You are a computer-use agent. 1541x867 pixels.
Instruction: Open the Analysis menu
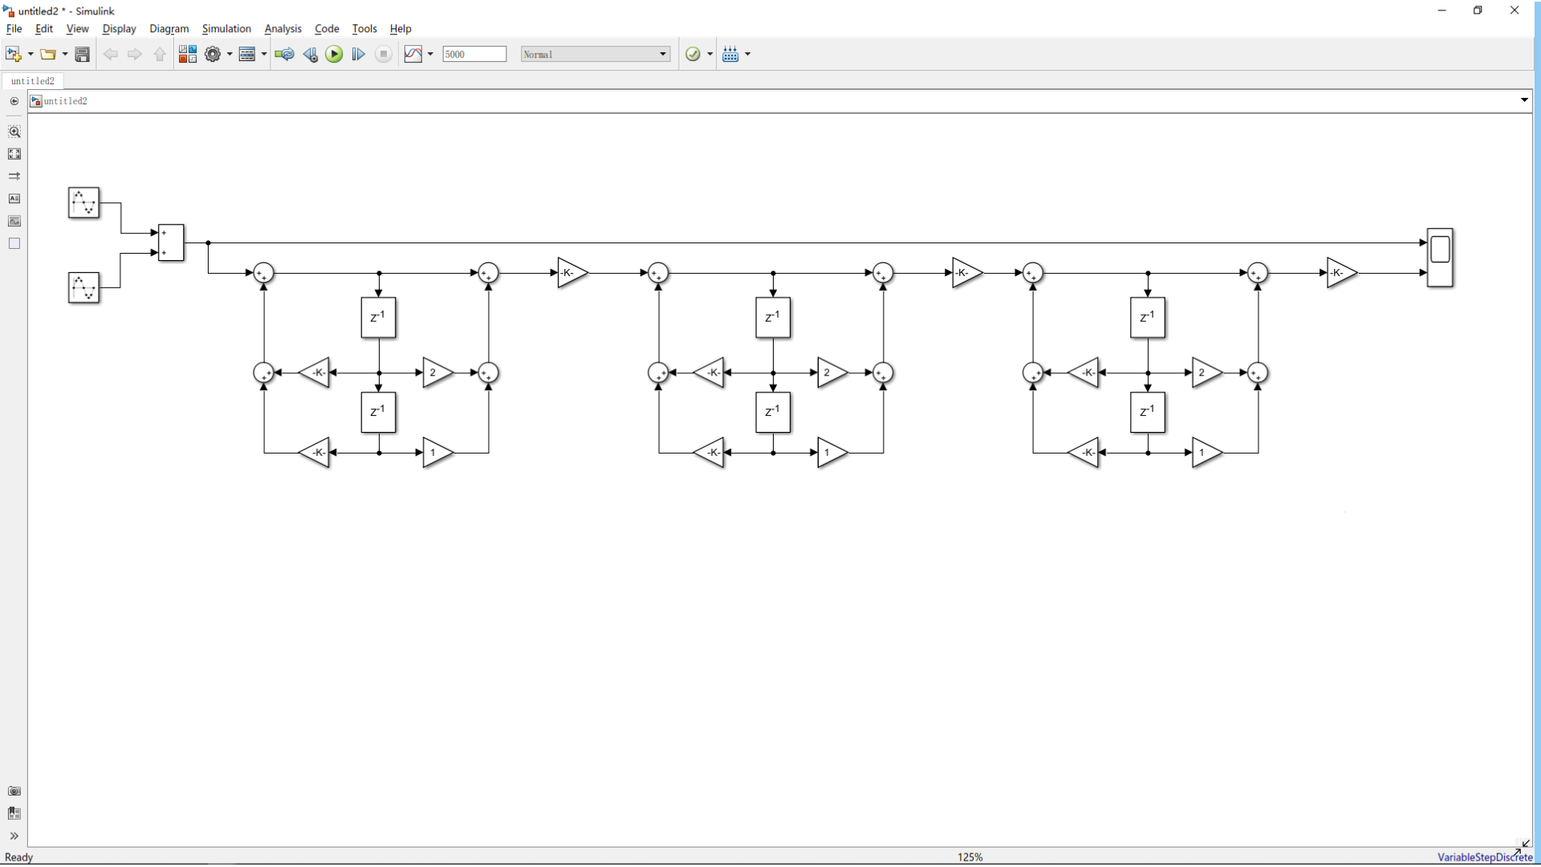click(283, 28)
